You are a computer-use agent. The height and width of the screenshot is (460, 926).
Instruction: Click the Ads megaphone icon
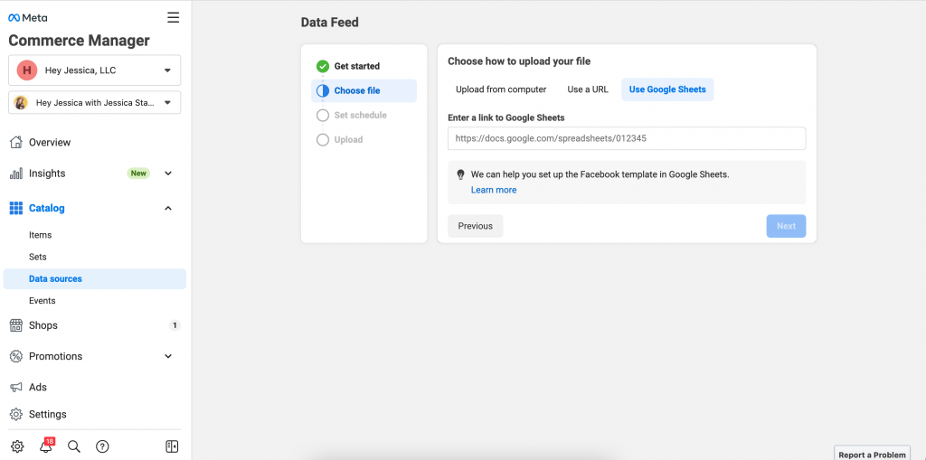16,388
